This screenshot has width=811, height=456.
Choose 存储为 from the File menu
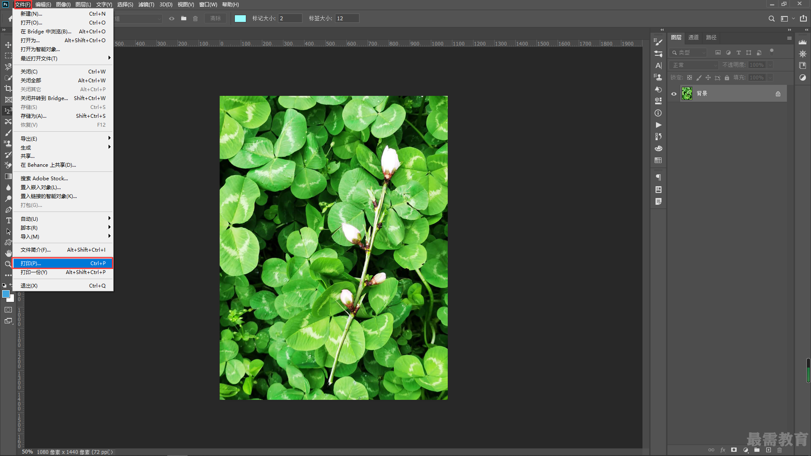click(63, 116)
